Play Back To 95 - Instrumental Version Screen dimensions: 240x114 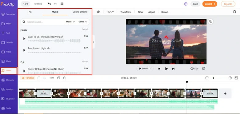(24, 39)
